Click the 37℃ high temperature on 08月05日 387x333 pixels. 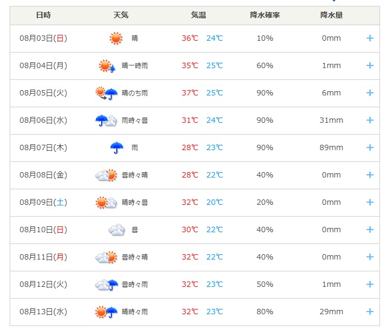(x=190, y=93)
